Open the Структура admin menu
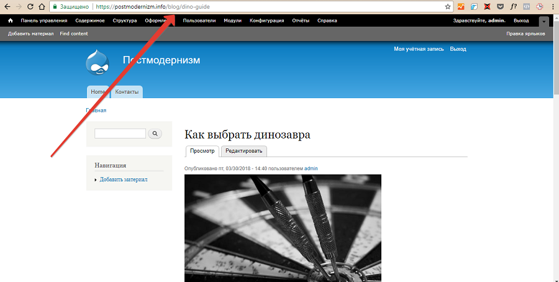559x282 pixels. point(125,20)
